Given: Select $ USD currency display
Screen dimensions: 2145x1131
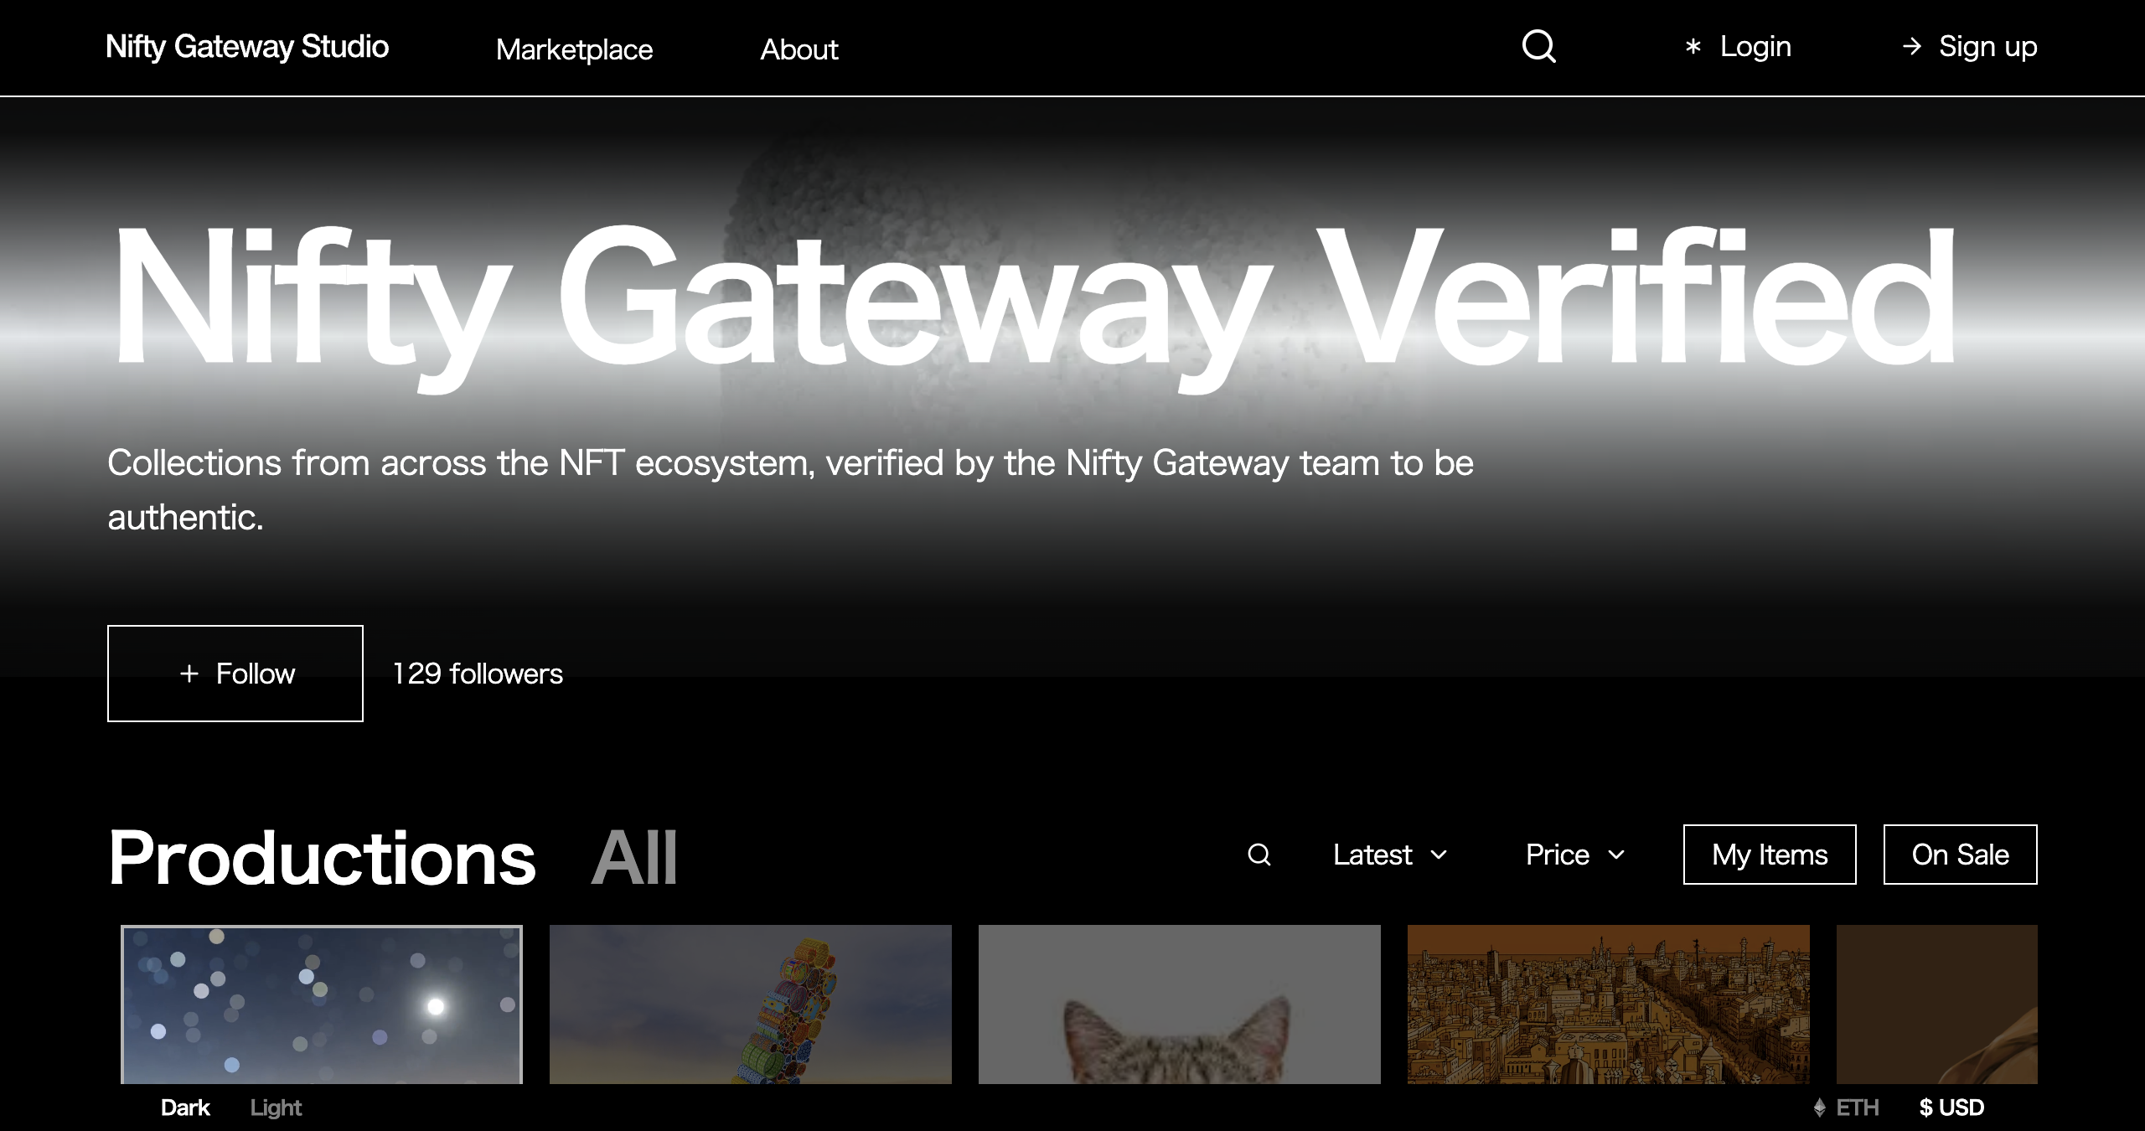Looking at the screenshot, I should 1951,1108.
